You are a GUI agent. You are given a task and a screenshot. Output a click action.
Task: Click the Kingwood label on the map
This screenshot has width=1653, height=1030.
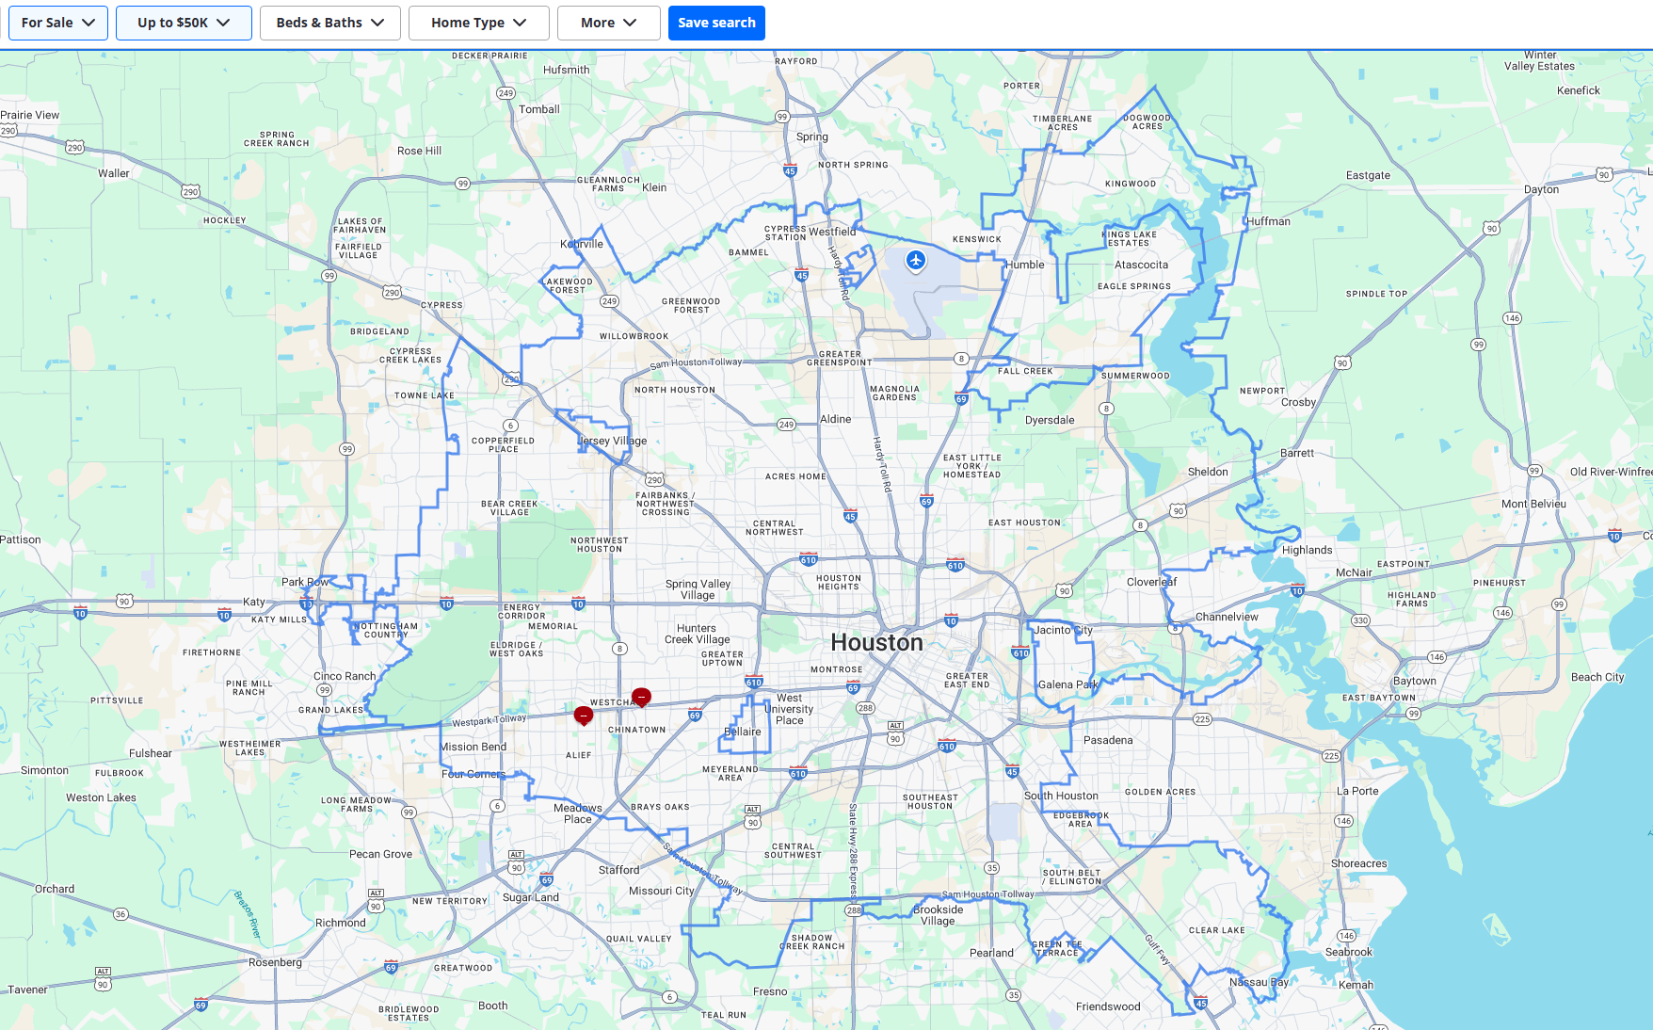coord(1131,185)
